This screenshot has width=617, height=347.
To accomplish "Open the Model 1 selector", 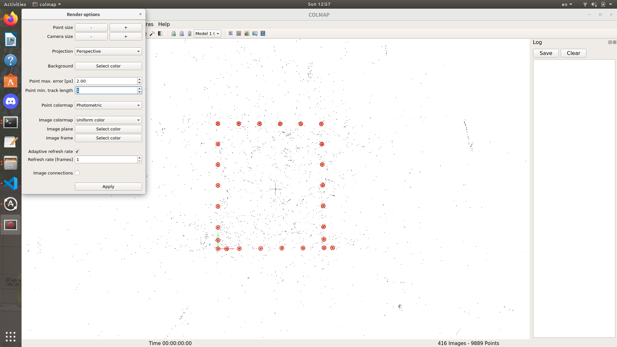I will pos(207,33).
